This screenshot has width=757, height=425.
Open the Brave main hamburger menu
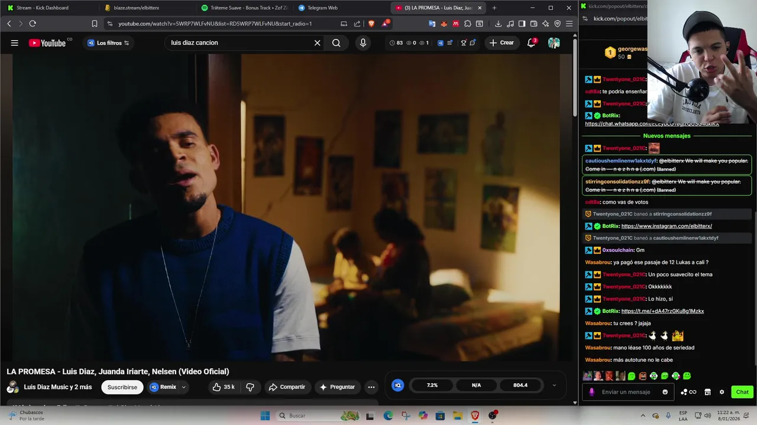pos(569,24)
